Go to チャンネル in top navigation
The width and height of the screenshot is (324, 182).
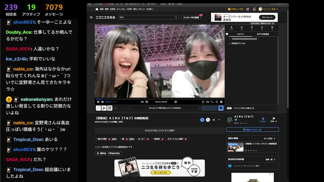point(121,9)
